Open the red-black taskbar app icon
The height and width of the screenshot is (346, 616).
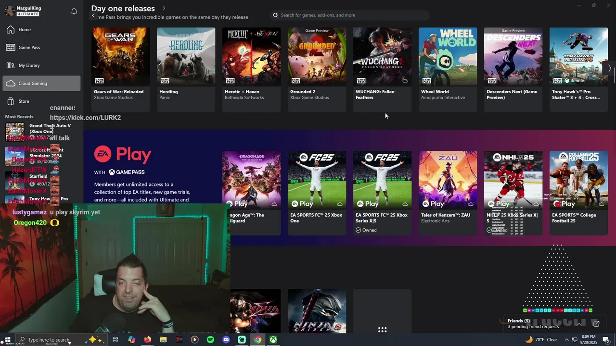coord(179,340)
